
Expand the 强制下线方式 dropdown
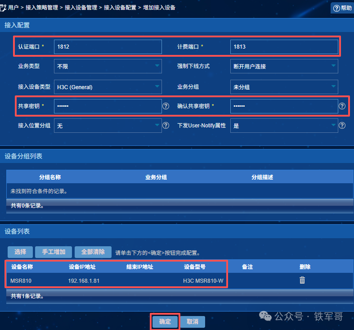tap(284, 66)
